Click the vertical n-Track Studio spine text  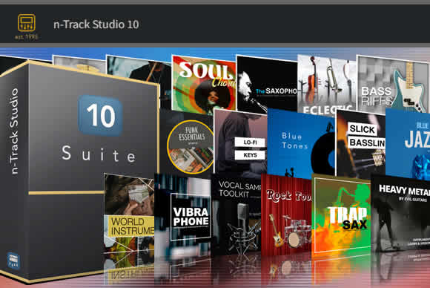(x=13, y=131)
